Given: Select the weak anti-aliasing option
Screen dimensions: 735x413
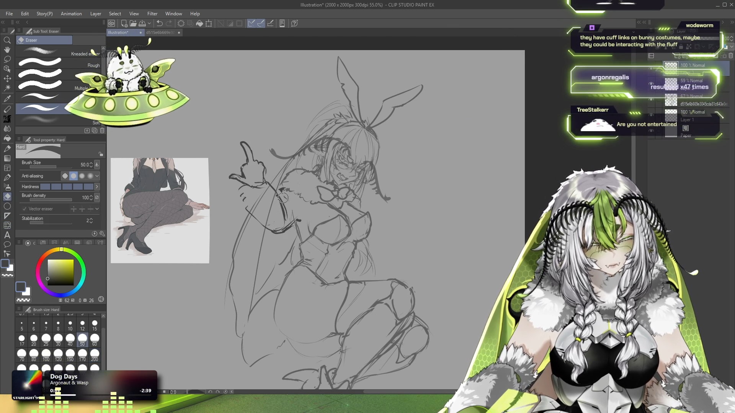Looking at the screenshot, I should pos(73,176).
